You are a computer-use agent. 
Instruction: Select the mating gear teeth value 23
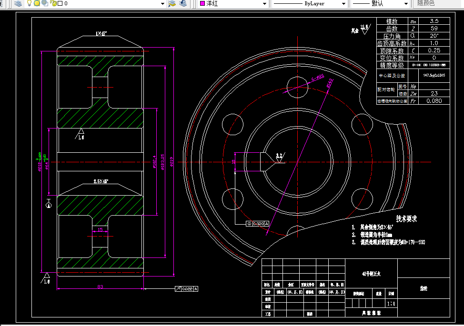434,93
